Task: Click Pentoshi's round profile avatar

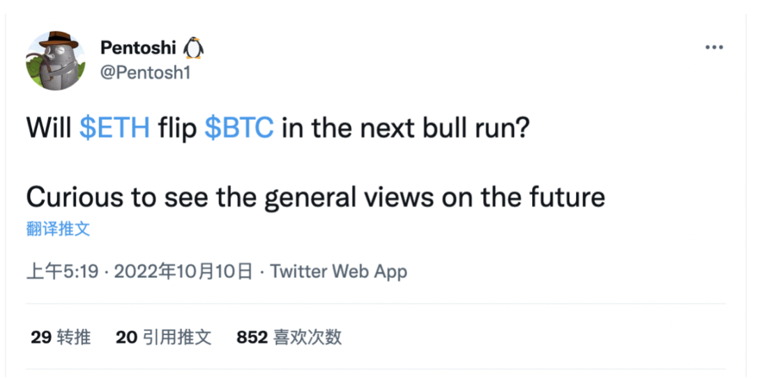Action: point(56,61)
